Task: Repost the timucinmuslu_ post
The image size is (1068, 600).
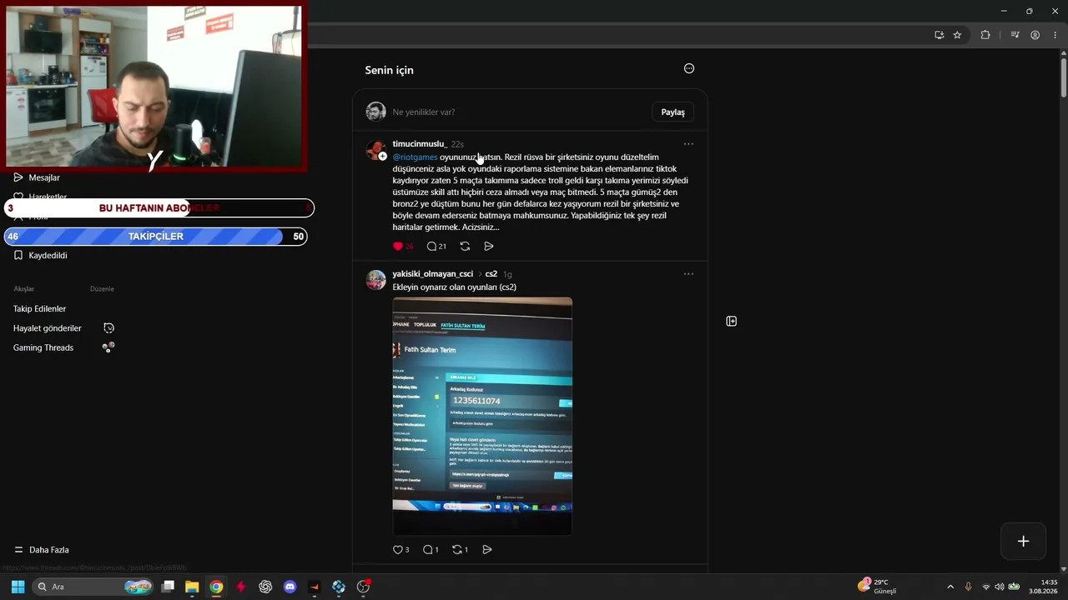Action: click(x=465, y=247)
